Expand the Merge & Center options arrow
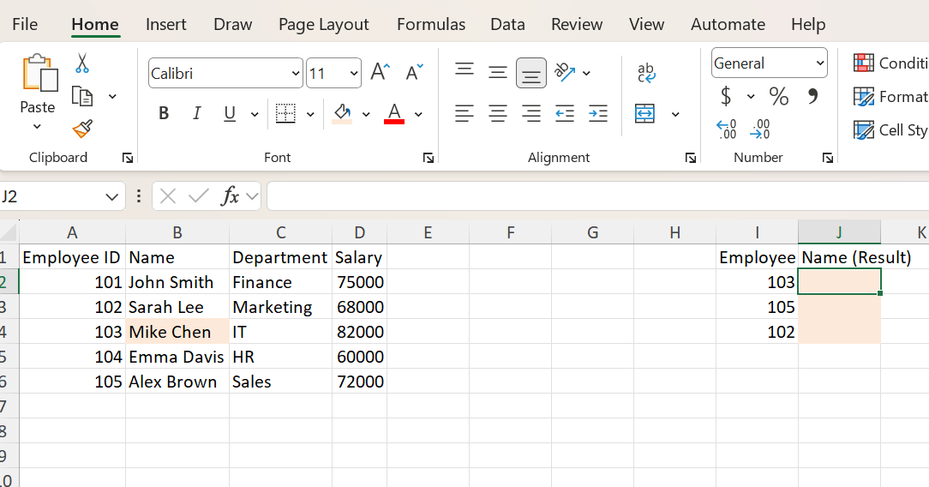The width and height of the screenshot is (929, 487). [674, 114]
